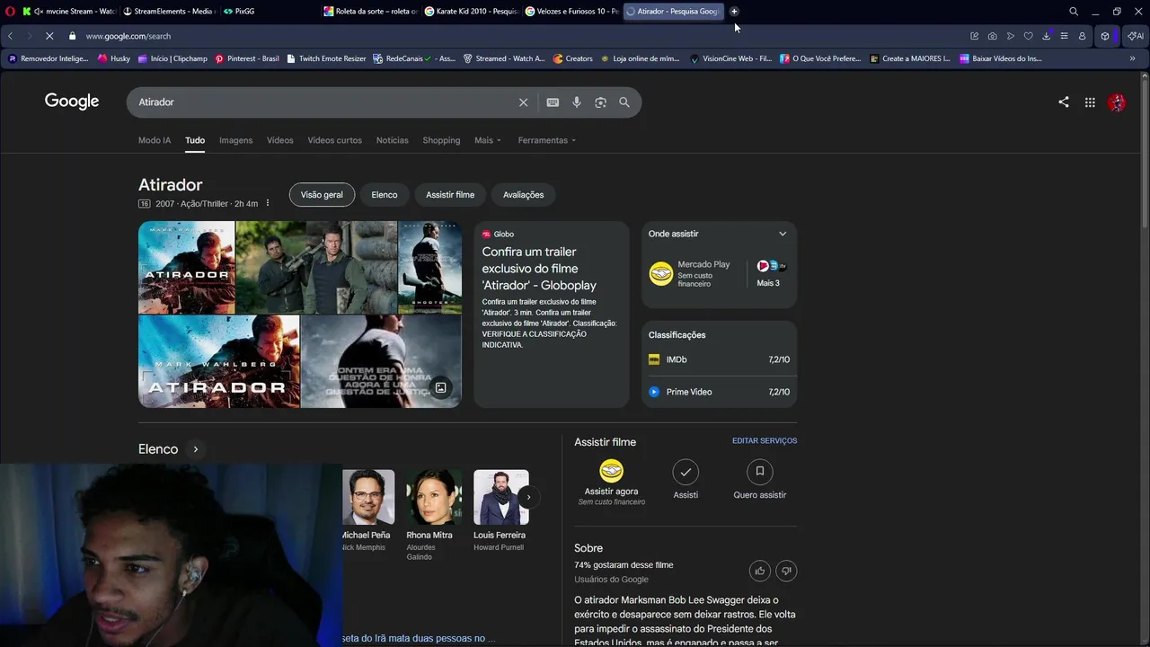The height and width of the screenshot is (647, 1150).
Task: Dislike the film with thumbs down
Action: point(786,571)
